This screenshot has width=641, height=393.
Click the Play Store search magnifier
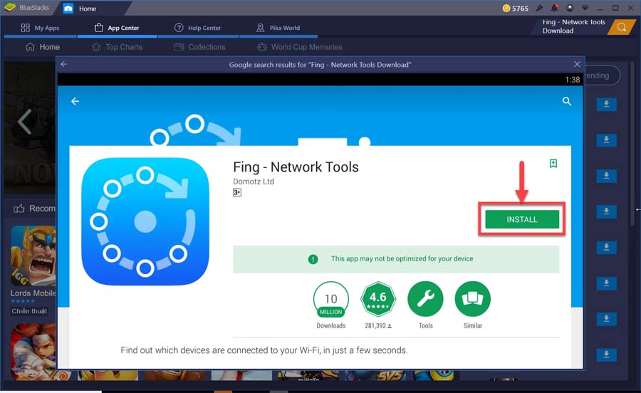(567, 101)
